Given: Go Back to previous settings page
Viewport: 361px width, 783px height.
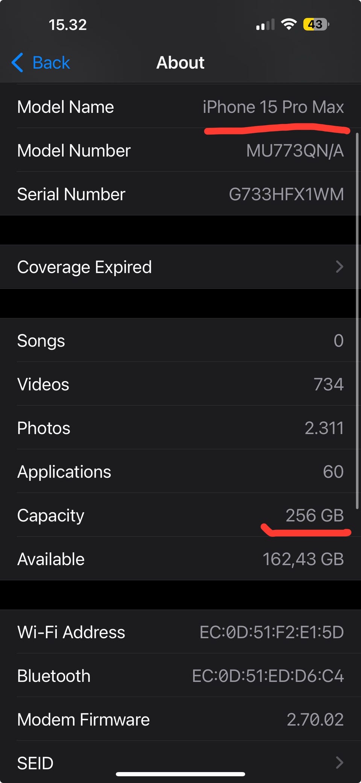Looking at the screenshot, I should (x=41, y=62).
